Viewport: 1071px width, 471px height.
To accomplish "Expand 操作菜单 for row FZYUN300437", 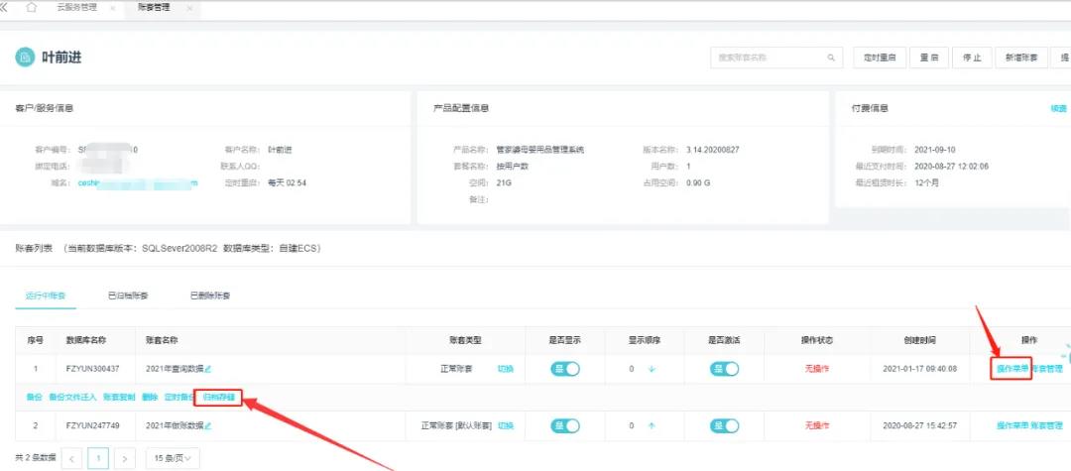I will [x=1011, y=369].
